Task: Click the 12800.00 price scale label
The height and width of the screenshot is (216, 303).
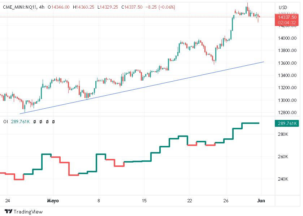Action: [x=287, y=113]
